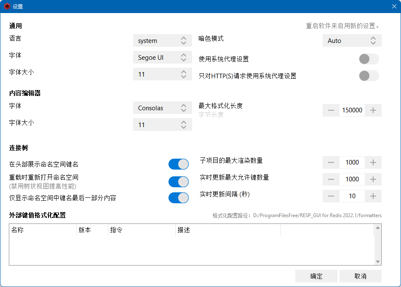Decrease 实时更新间隔 (秒) with minus button
Viewport: 401px width, 287px height.
pyautogui.click(x=331, y=196)
